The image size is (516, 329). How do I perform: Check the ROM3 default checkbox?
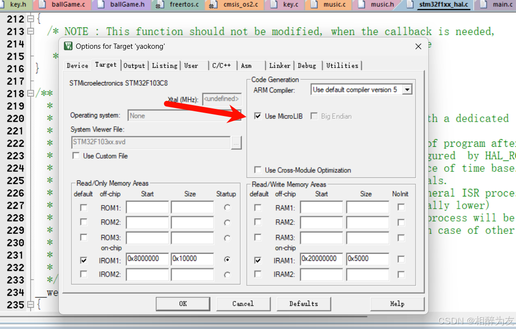coord(84,237)
